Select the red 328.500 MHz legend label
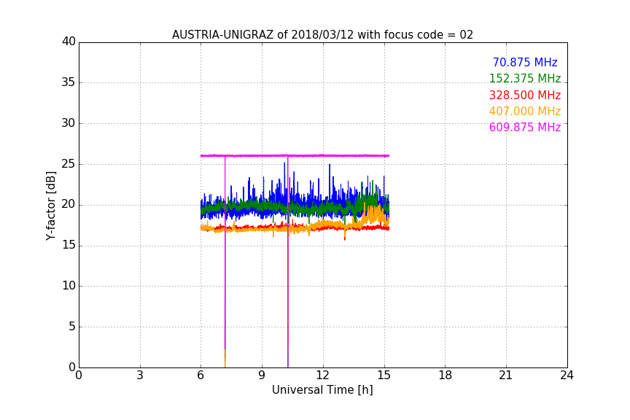The height and width of the screenshot is (420, 630). (x=525, y=95)
